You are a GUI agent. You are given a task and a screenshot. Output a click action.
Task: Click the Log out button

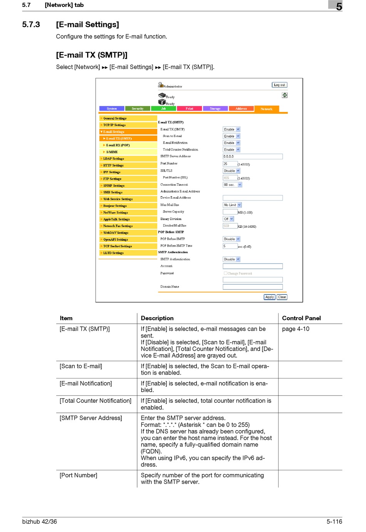279,85
